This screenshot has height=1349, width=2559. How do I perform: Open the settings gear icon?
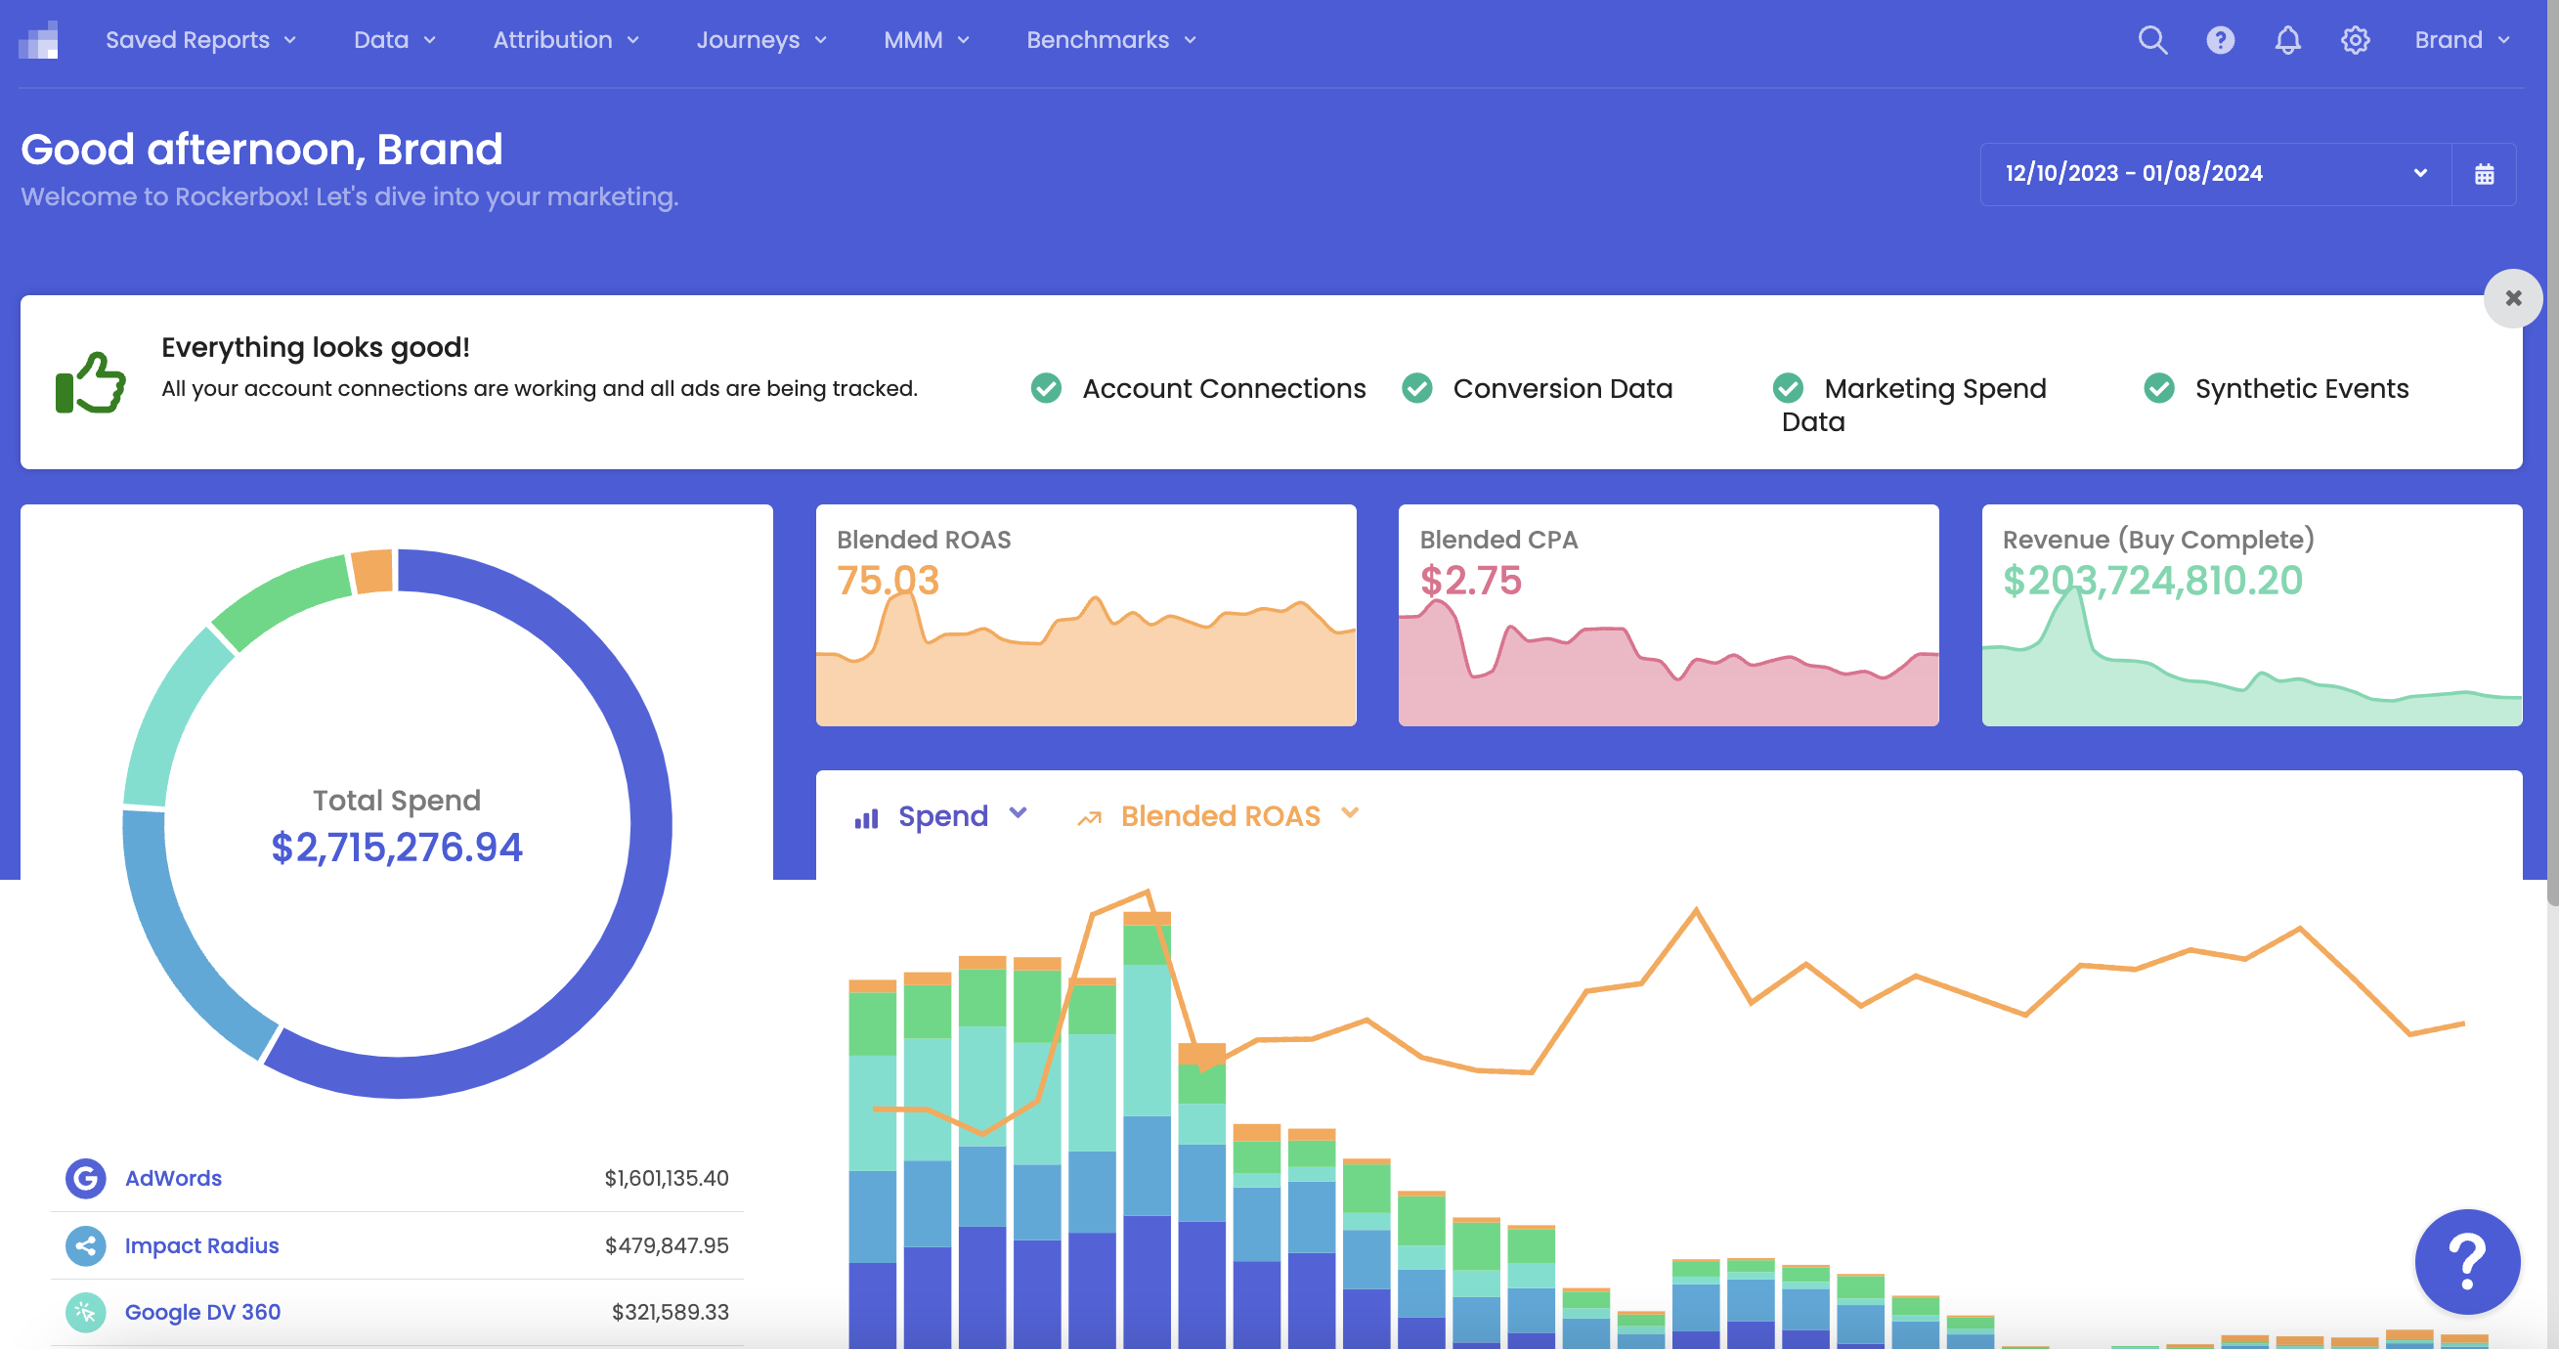[x=2355, y=40]
